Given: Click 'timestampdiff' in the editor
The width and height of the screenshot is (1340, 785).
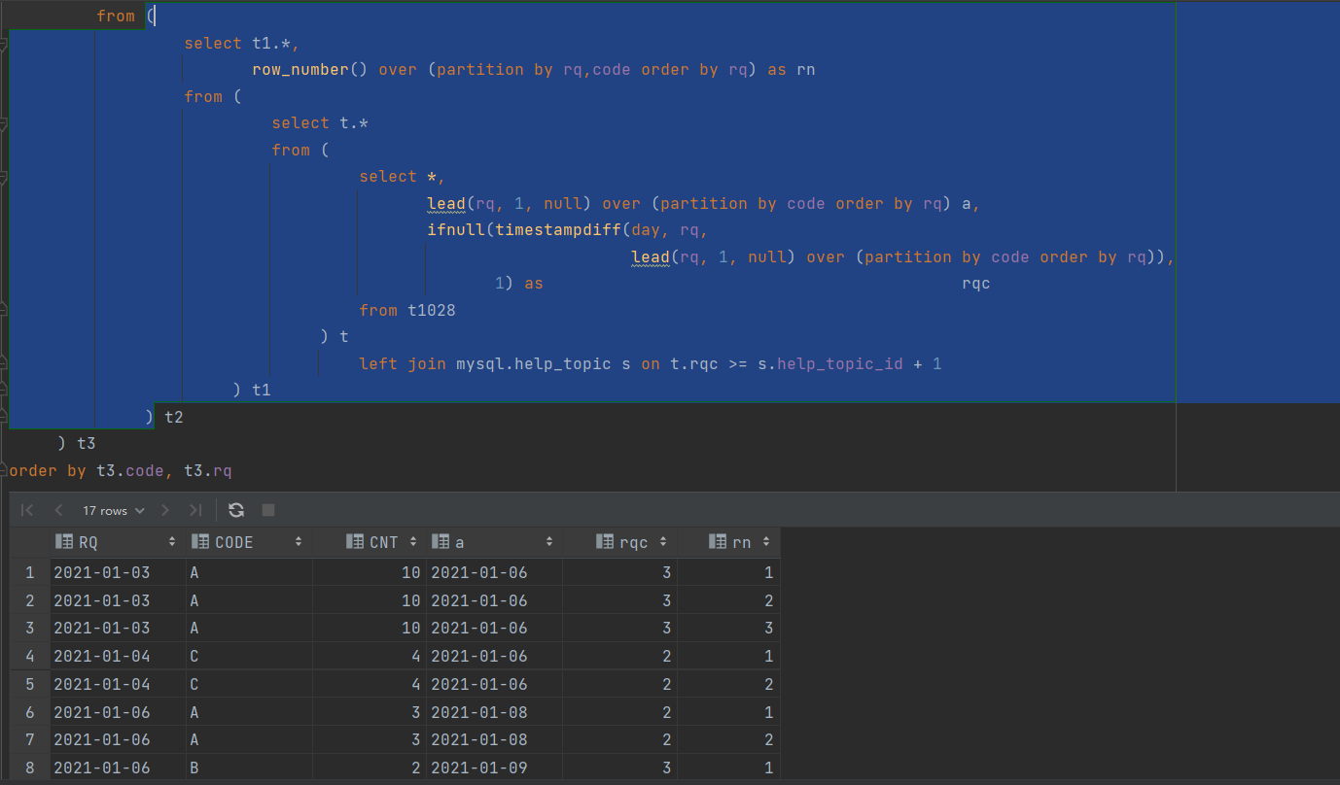Looking at the screenshot, I should click(x=558, y=230).
